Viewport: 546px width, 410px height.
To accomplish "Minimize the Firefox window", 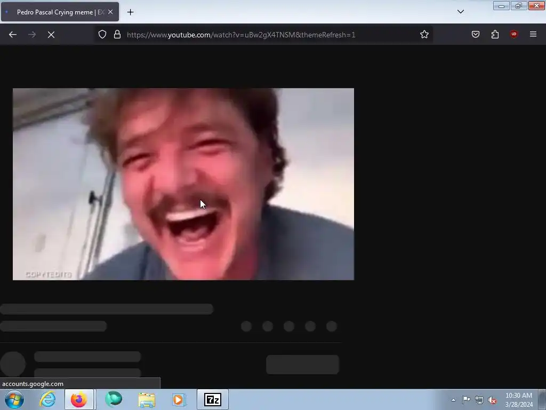I will pyautogui.click(x=501, y=6).
